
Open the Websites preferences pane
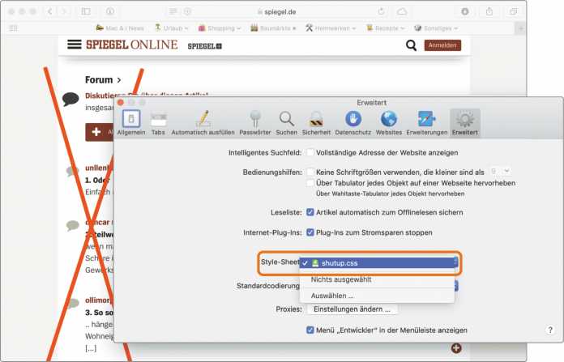389,123
